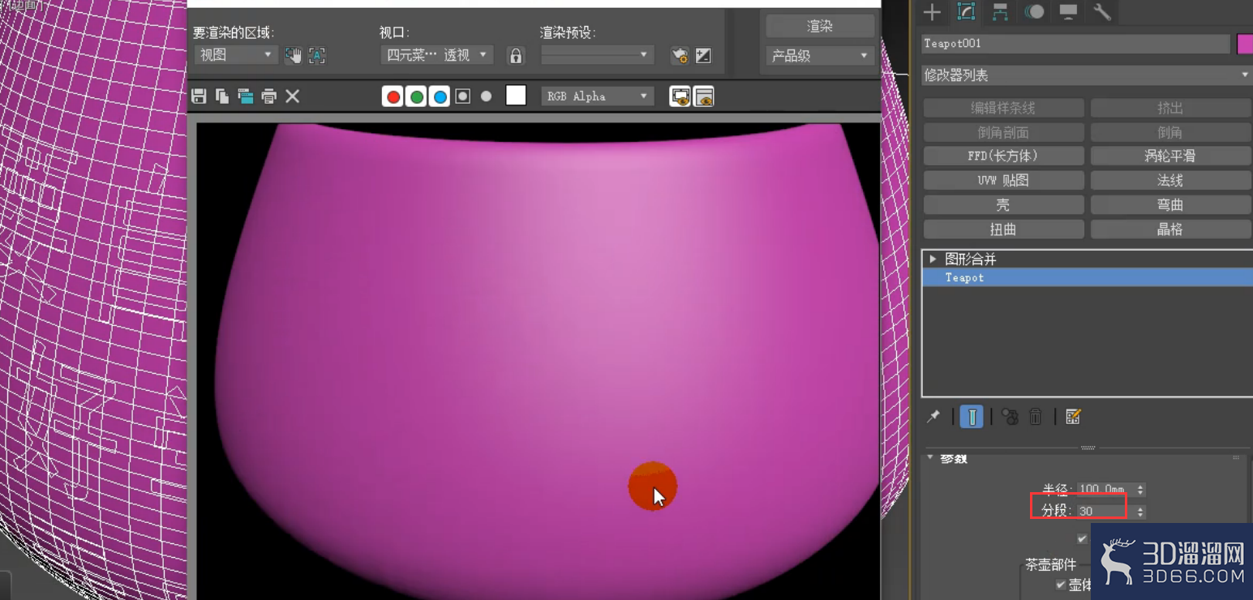Click the Save Image disk icon

199,96
